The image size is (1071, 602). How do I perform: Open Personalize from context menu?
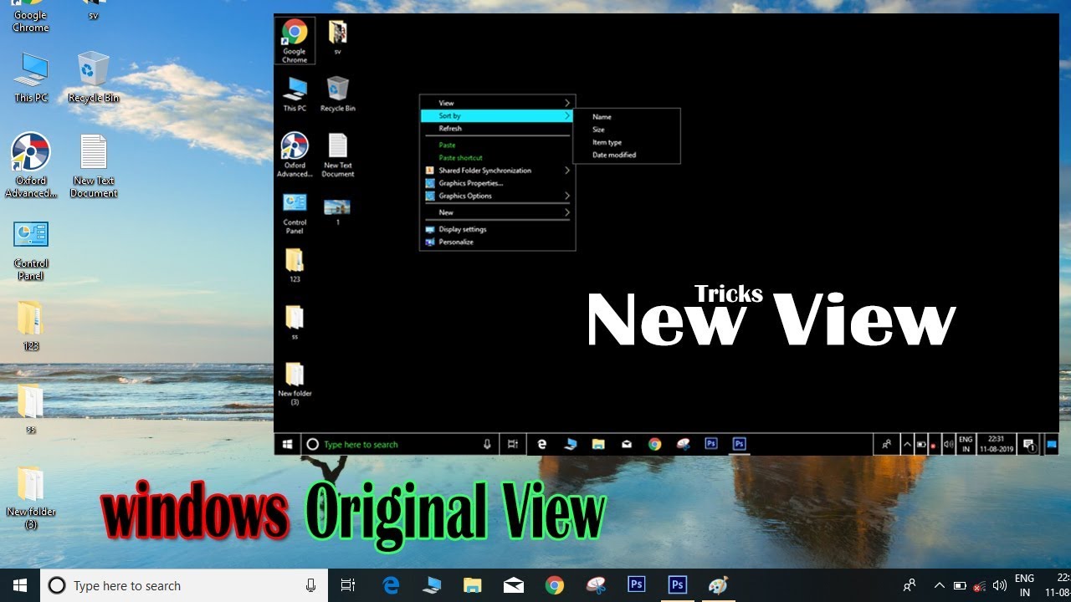pos(497,242)
